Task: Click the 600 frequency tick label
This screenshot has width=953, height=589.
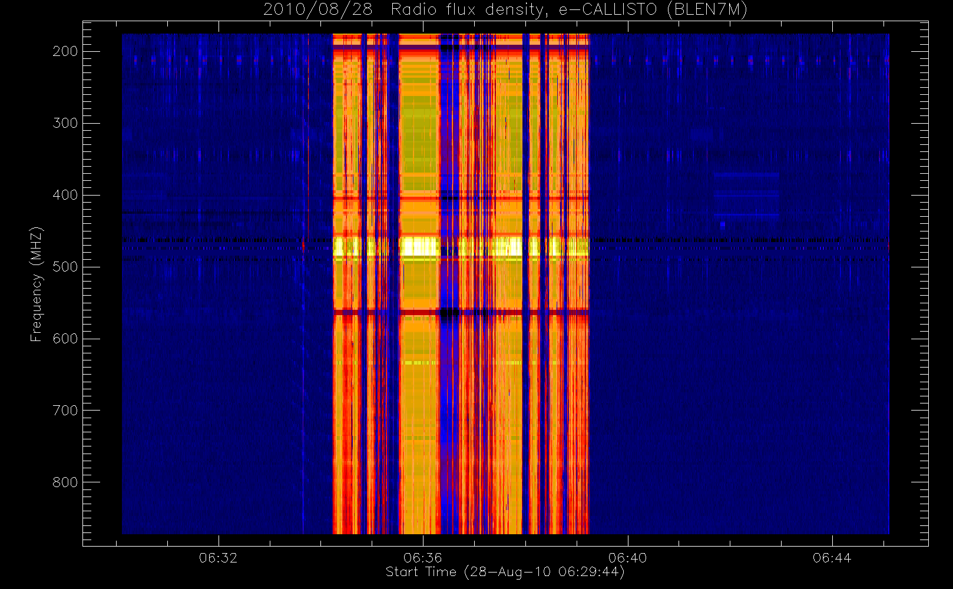Action: (x=65, y=339)
